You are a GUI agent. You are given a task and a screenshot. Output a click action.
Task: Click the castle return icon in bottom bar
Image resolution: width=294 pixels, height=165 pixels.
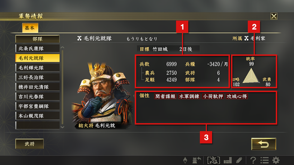point(196,160)
